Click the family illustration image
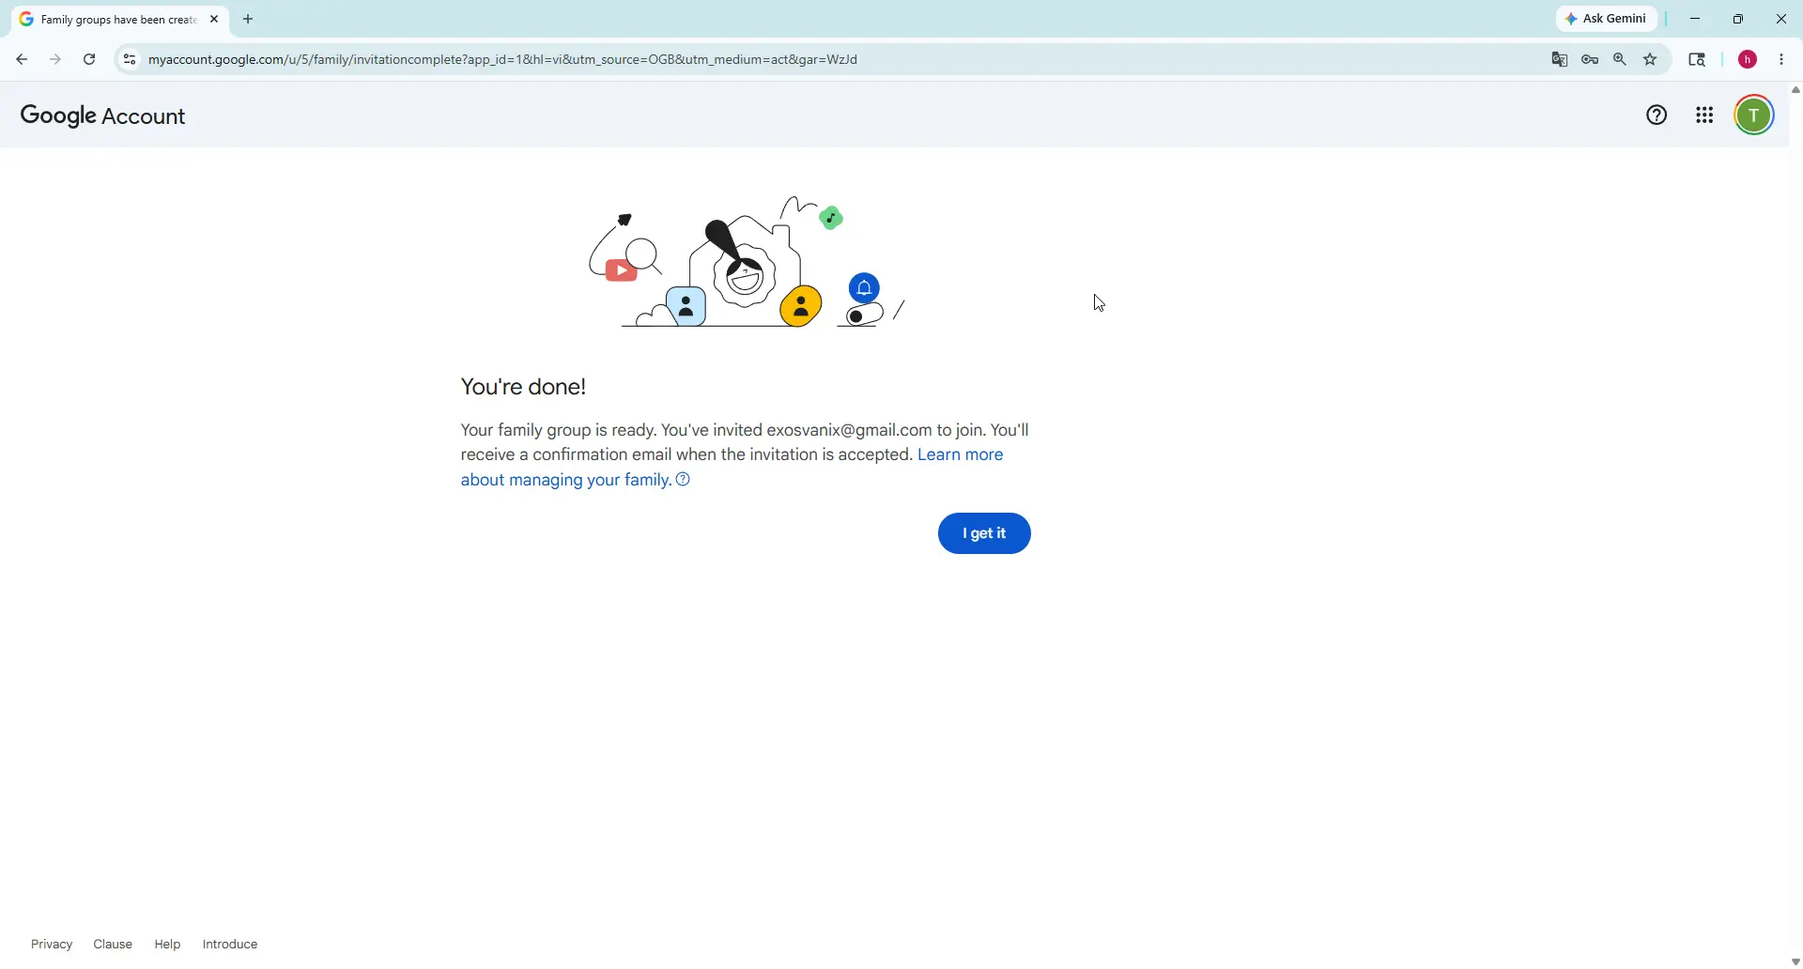1803x969 pixels. click(747, 263)
